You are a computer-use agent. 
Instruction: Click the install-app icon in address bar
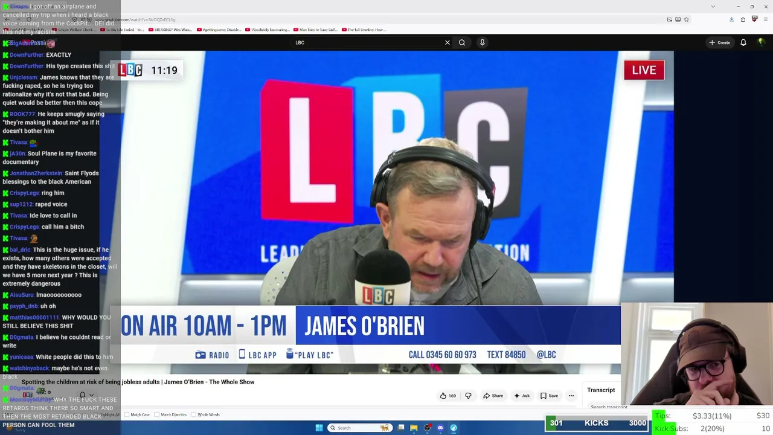point(678,19)
